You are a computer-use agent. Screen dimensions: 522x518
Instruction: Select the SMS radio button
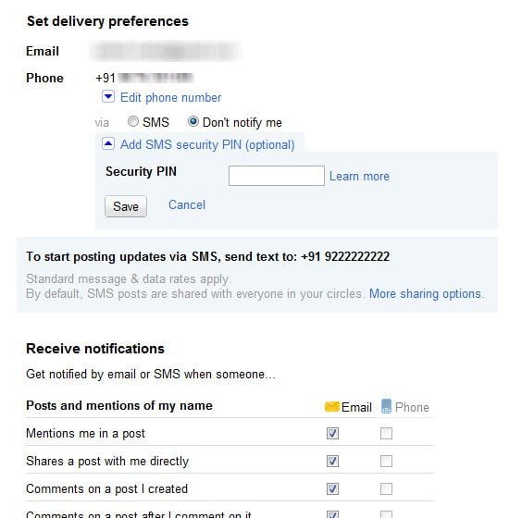[133, 121]
